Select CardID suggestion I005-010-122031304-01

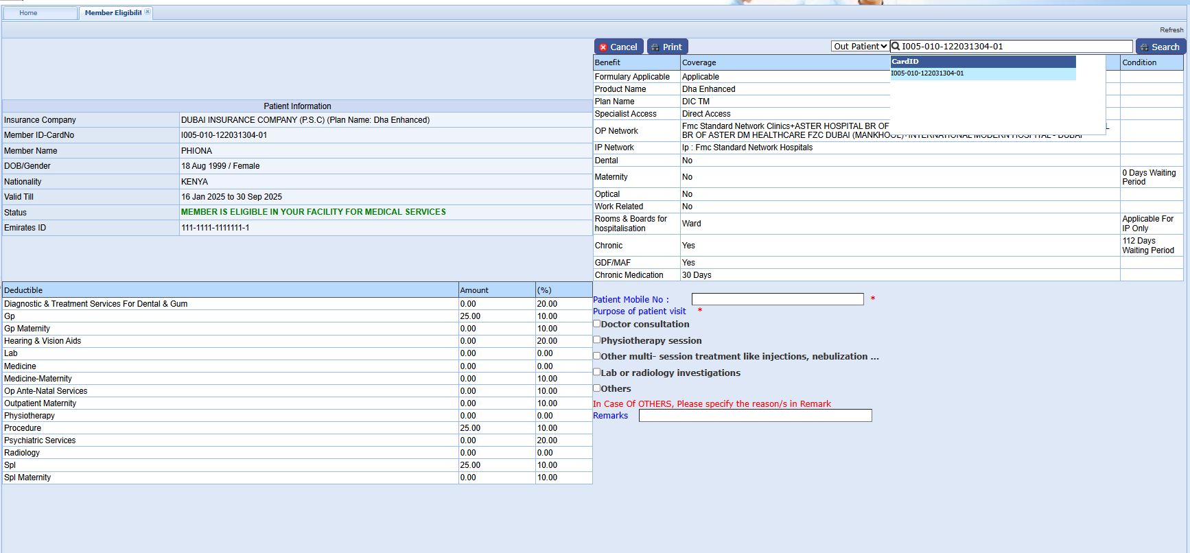point(927,73)
